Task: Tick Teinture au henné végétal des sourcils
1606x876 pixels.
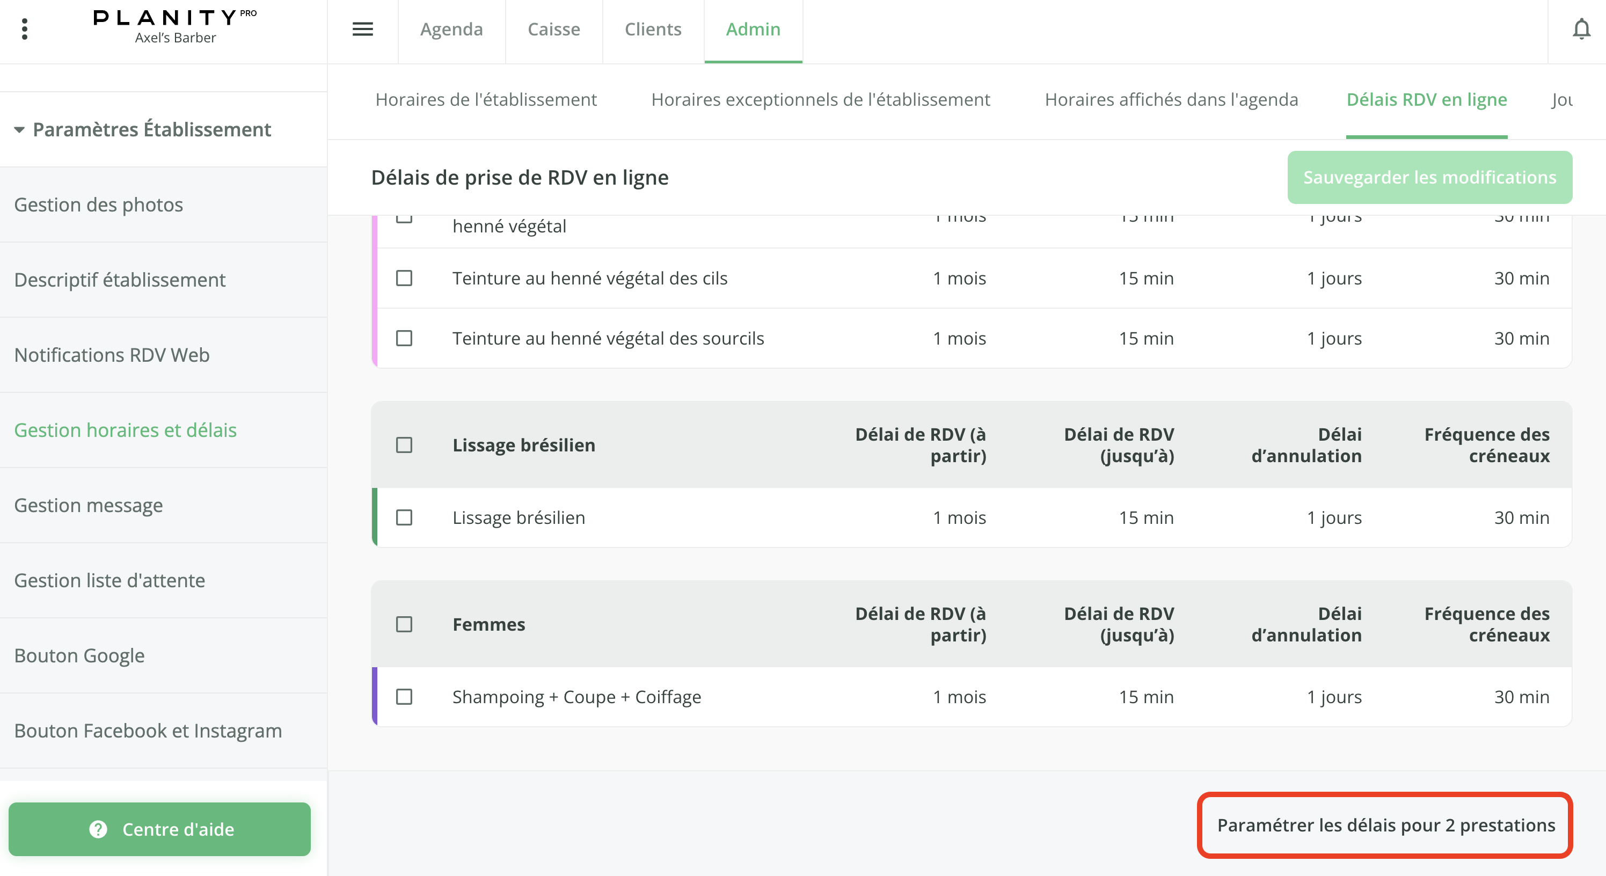Action: point(404,338)
